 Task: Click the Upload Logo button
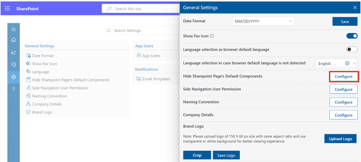tap(340, 139)
